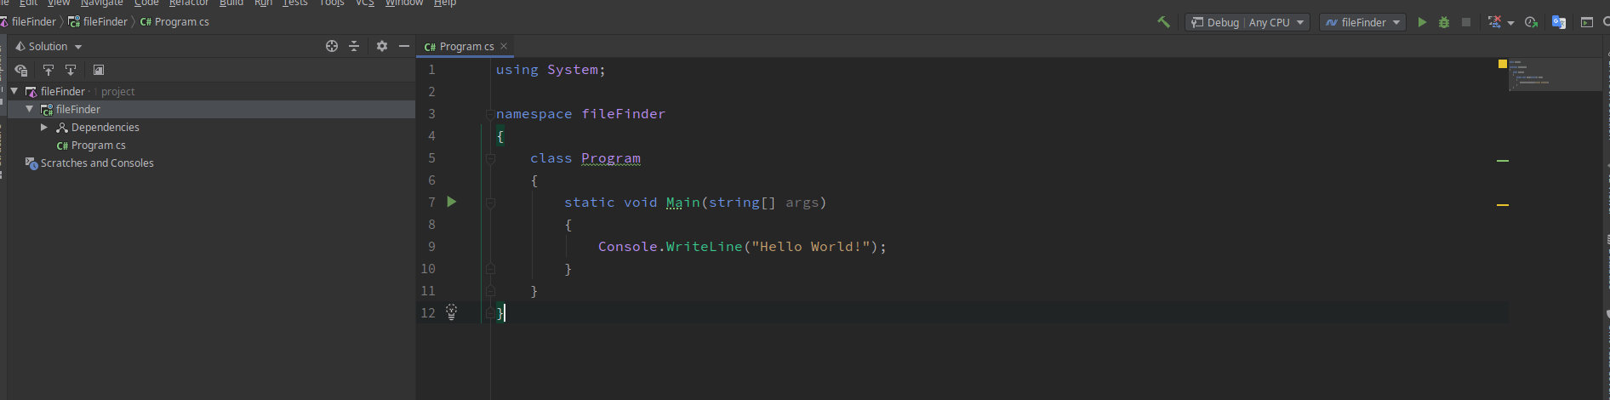Click the locate/select opened file crosshair icon
The image size is (1610, 400).
[x=332, y=46]
